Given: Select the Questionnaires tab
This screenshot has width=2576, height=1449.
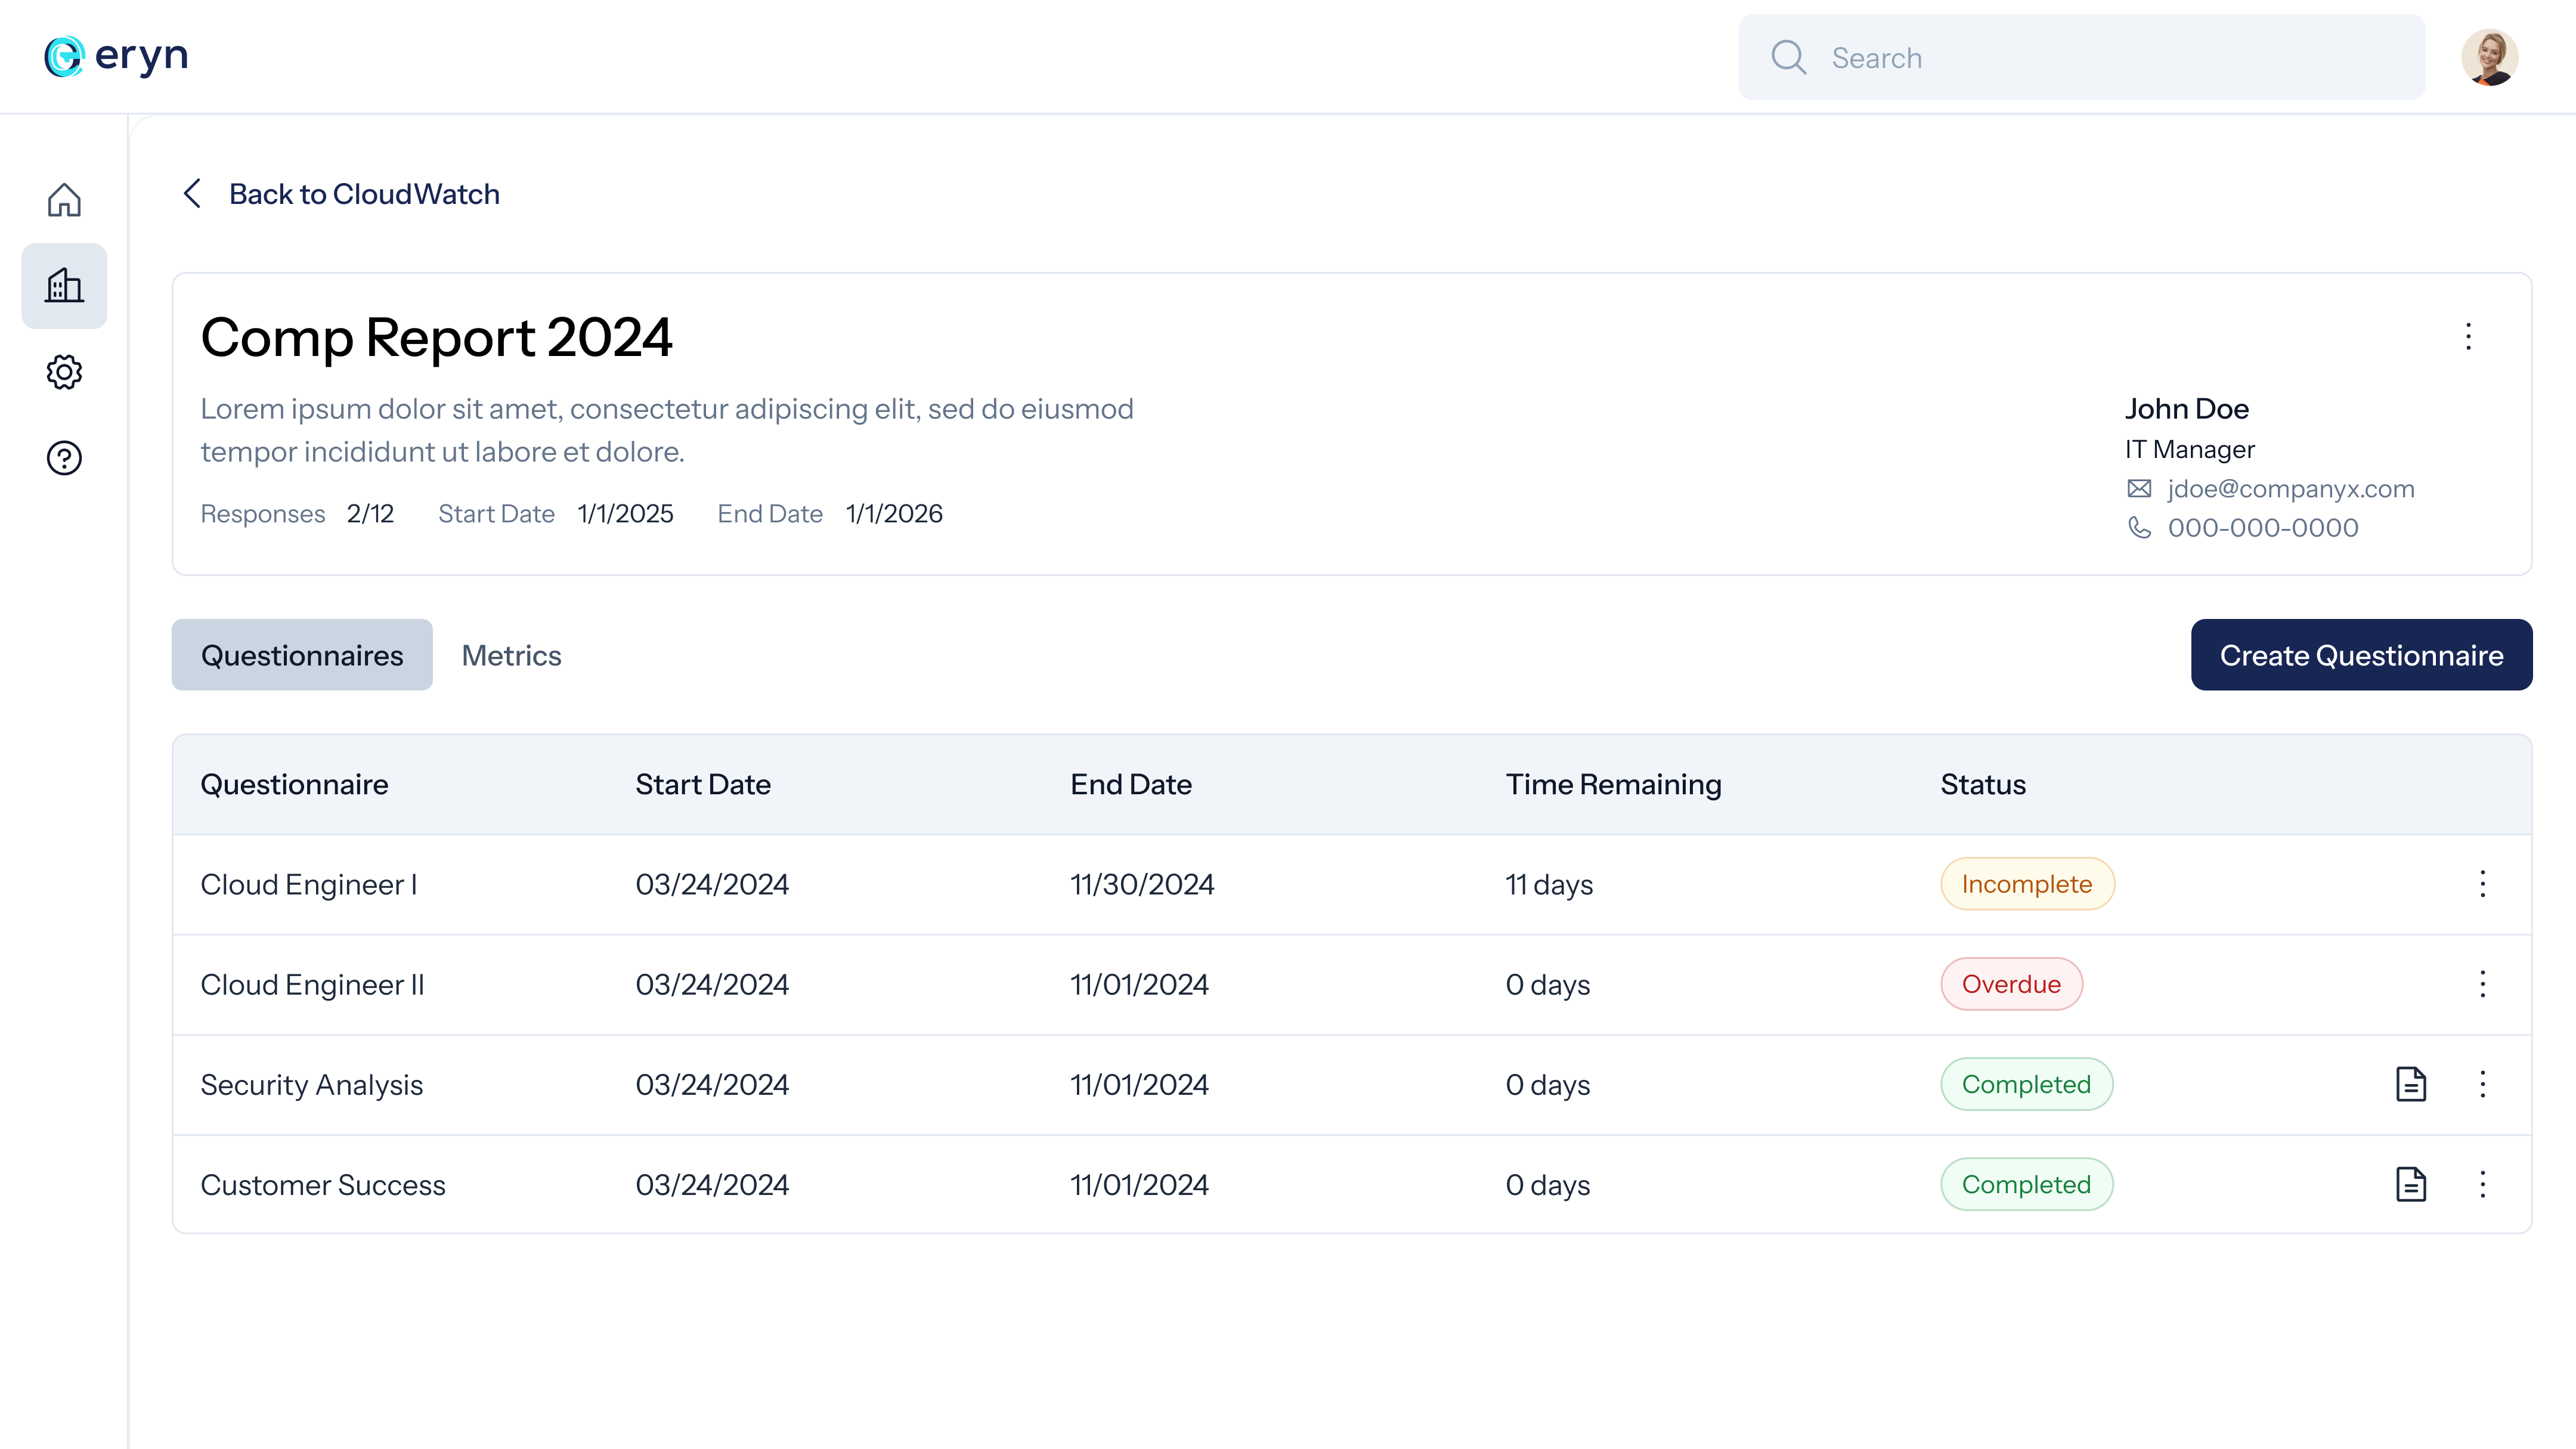Looking at the screenshot, I should [302, 655].
